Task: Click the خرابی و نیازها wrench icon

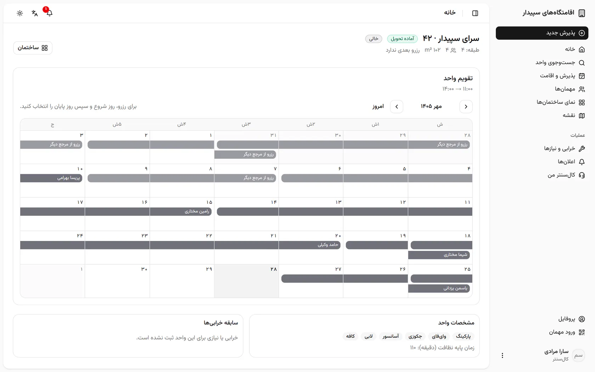Action: [x=582, y=148]
